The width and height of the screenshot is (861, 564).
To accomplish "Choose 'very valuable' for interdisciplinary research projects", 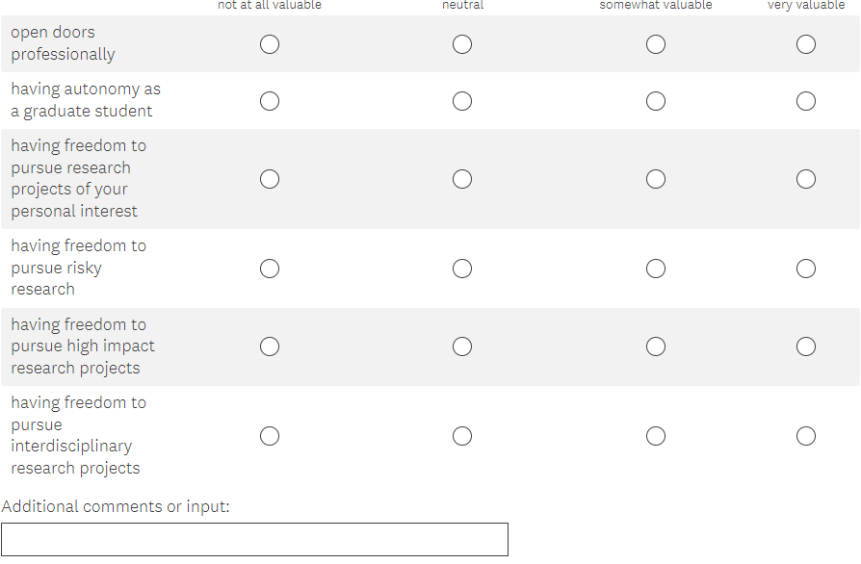I will 806,436.
